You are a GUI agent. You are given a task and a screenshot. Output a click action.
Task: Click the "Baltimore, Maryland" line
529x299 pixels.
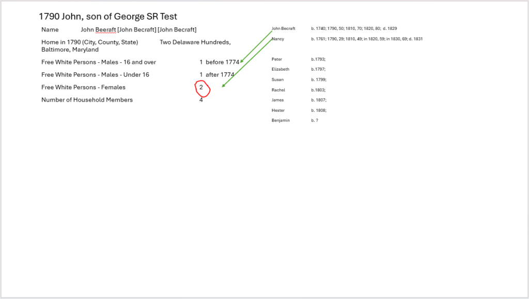[70, 50]
